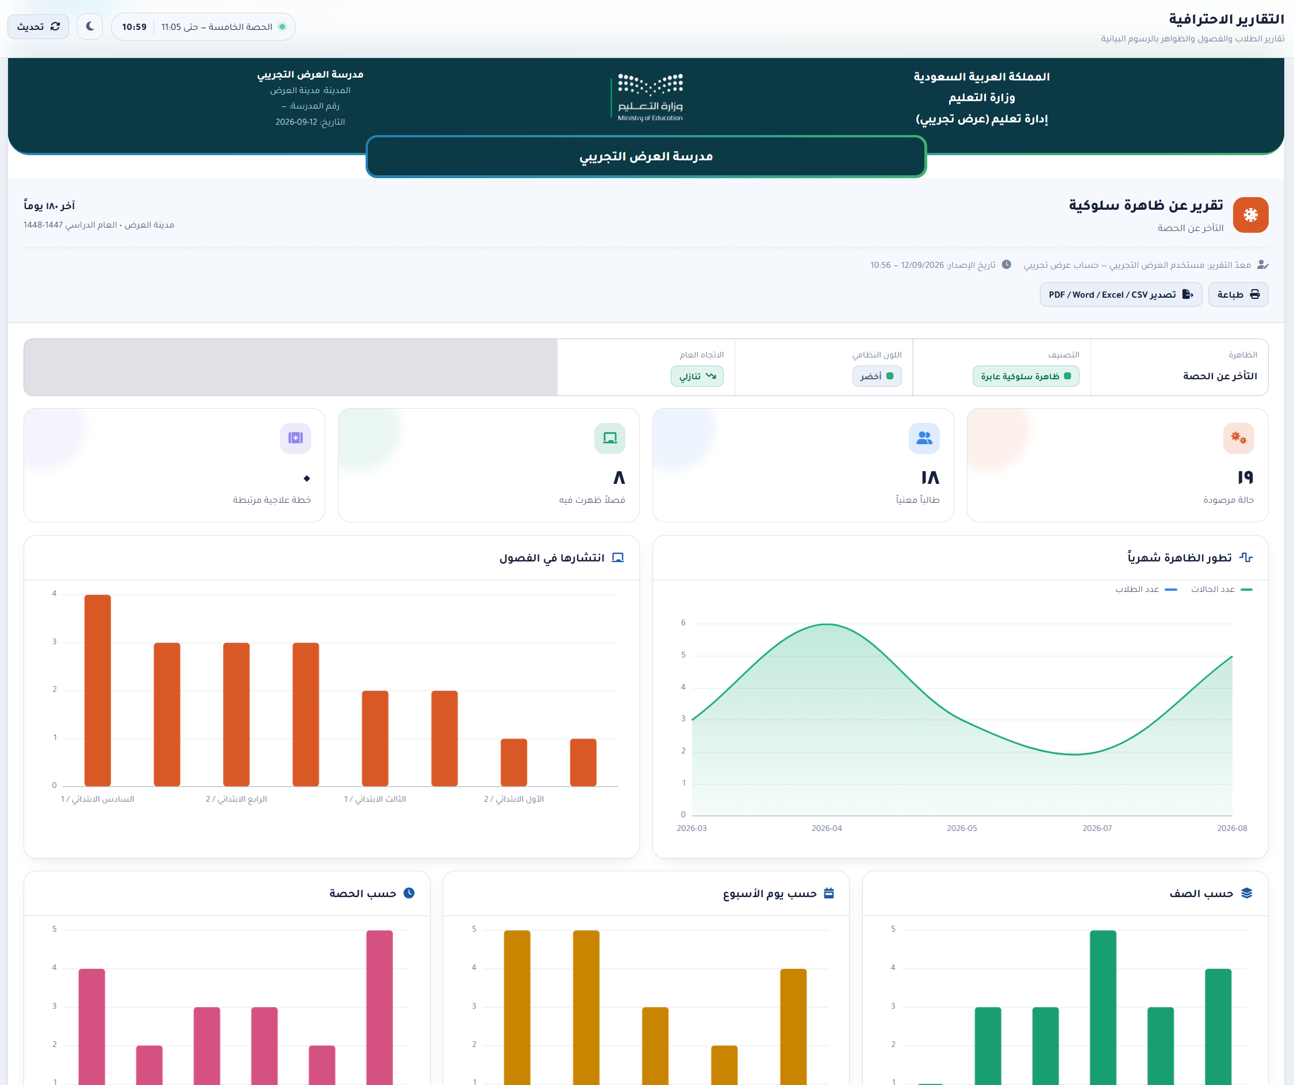
Task: Click the tallest bar in انتشارها في الفصول chart
Action: 97,690
